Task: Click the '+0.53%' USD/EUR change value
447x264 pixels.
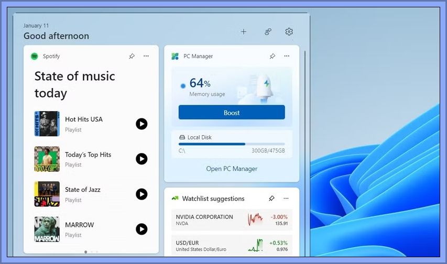Action: [278, 243]
